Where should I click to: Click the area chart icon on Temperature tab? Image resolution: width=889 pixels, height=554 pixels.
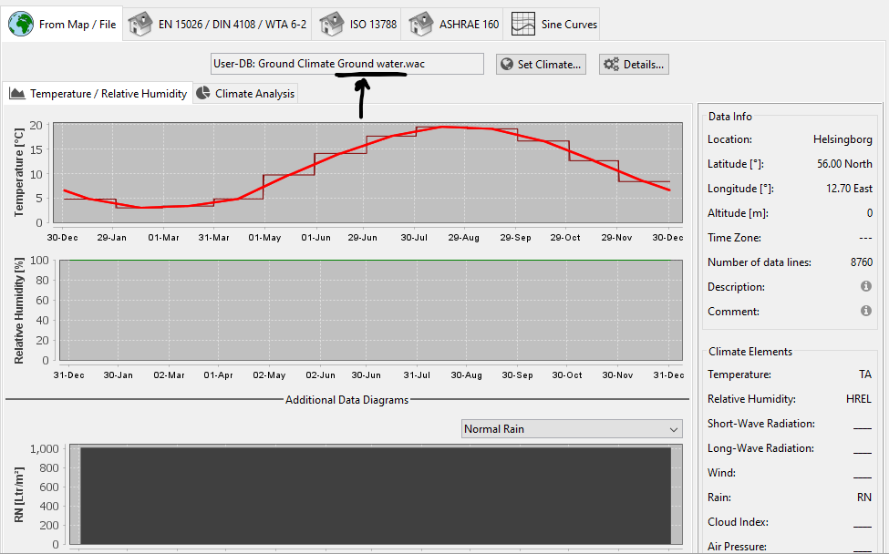coord(16,93)
